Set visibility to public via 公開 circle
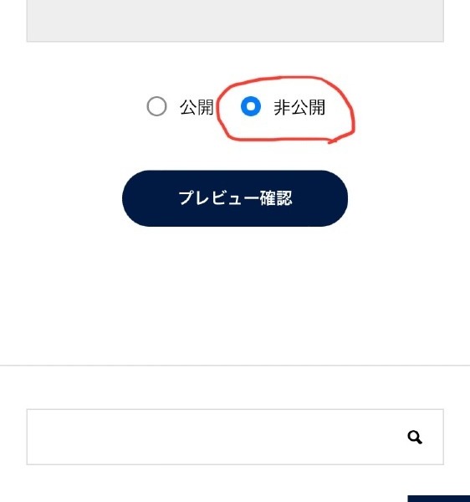The height and width of the screenshot is (502, 470). point(156,106)
